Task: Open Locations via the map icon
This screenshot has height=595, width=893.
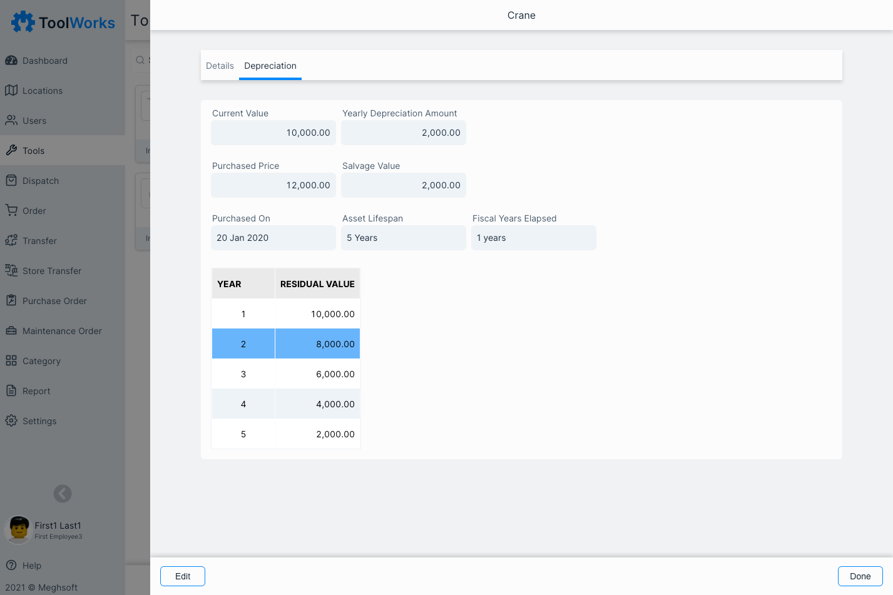Action: 11,91
